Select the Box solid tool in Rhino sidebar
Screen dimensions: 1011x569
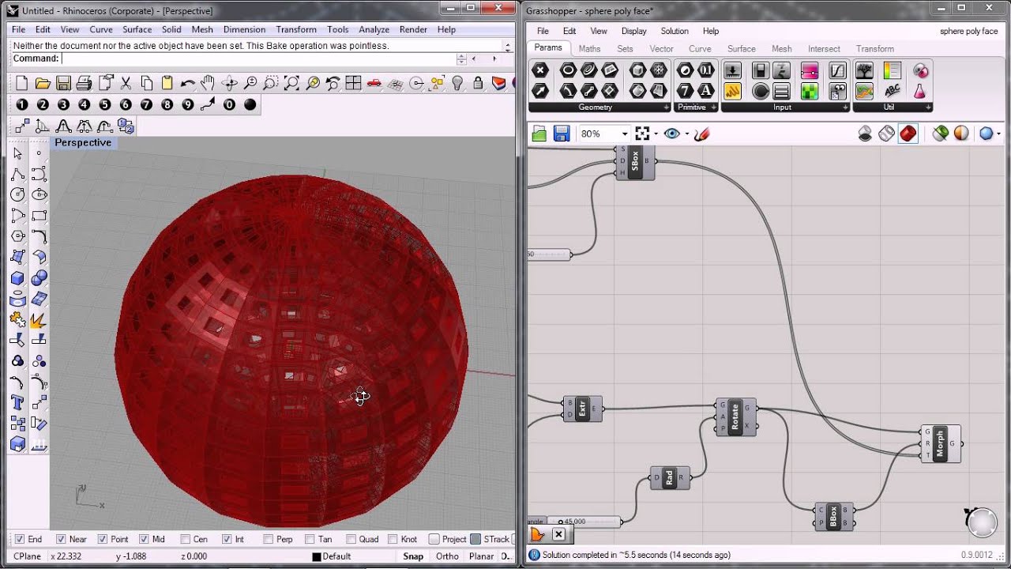(17, 278)
